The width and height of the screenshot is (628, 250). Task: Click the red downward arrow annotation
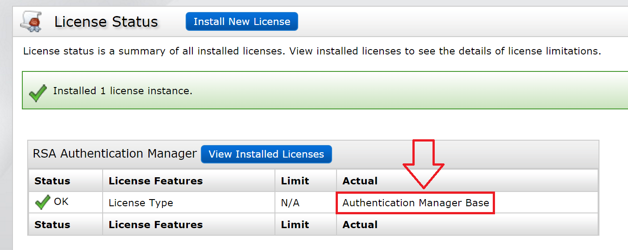tap(423, 164)
